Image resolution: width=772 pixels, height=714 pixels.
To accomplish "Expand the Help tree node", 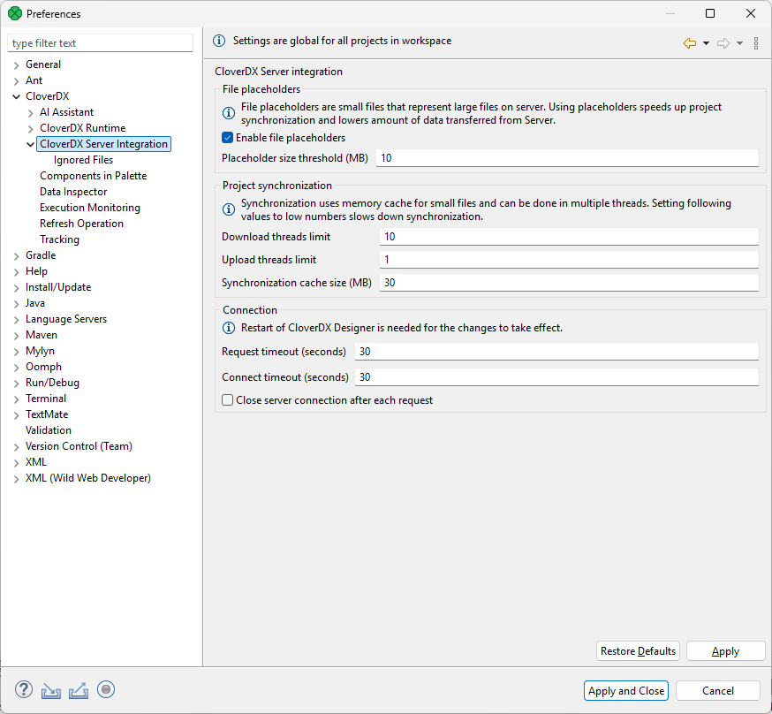I will (x=16, y=272).
